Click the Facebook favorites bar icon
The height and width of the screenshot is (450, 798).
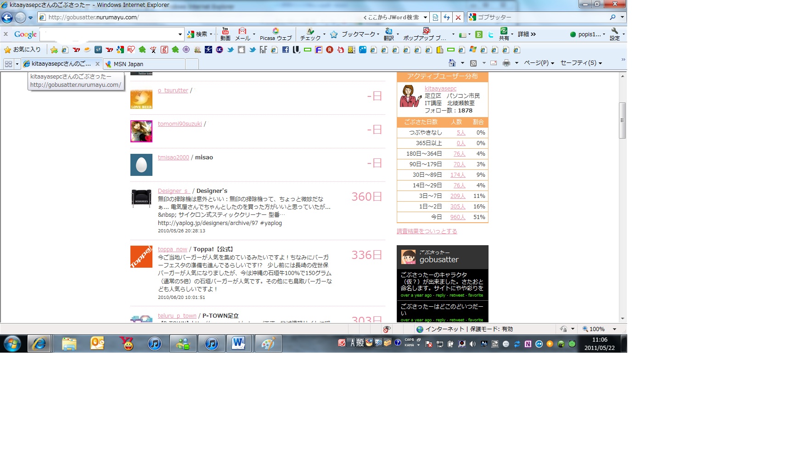[285, 50]
